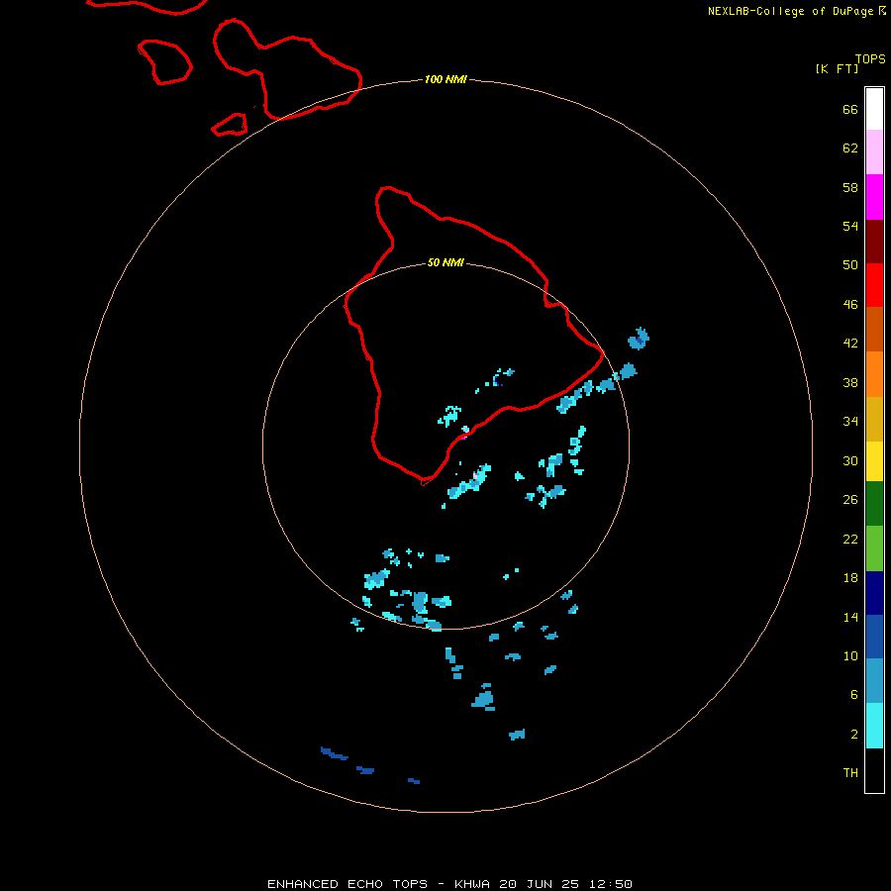Click the 'TOPS' legend heading
The width and height of the screenshot is (891, 891).
click(x=870, y=59)
